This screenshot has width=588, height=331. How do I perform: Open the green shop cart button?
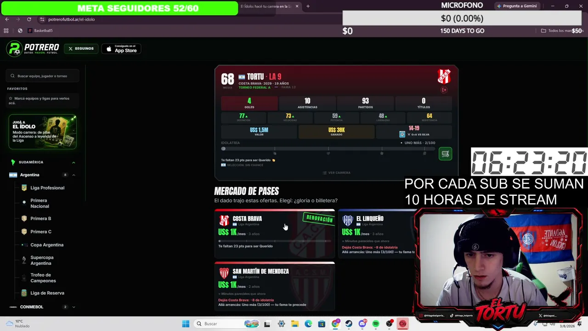445,154
